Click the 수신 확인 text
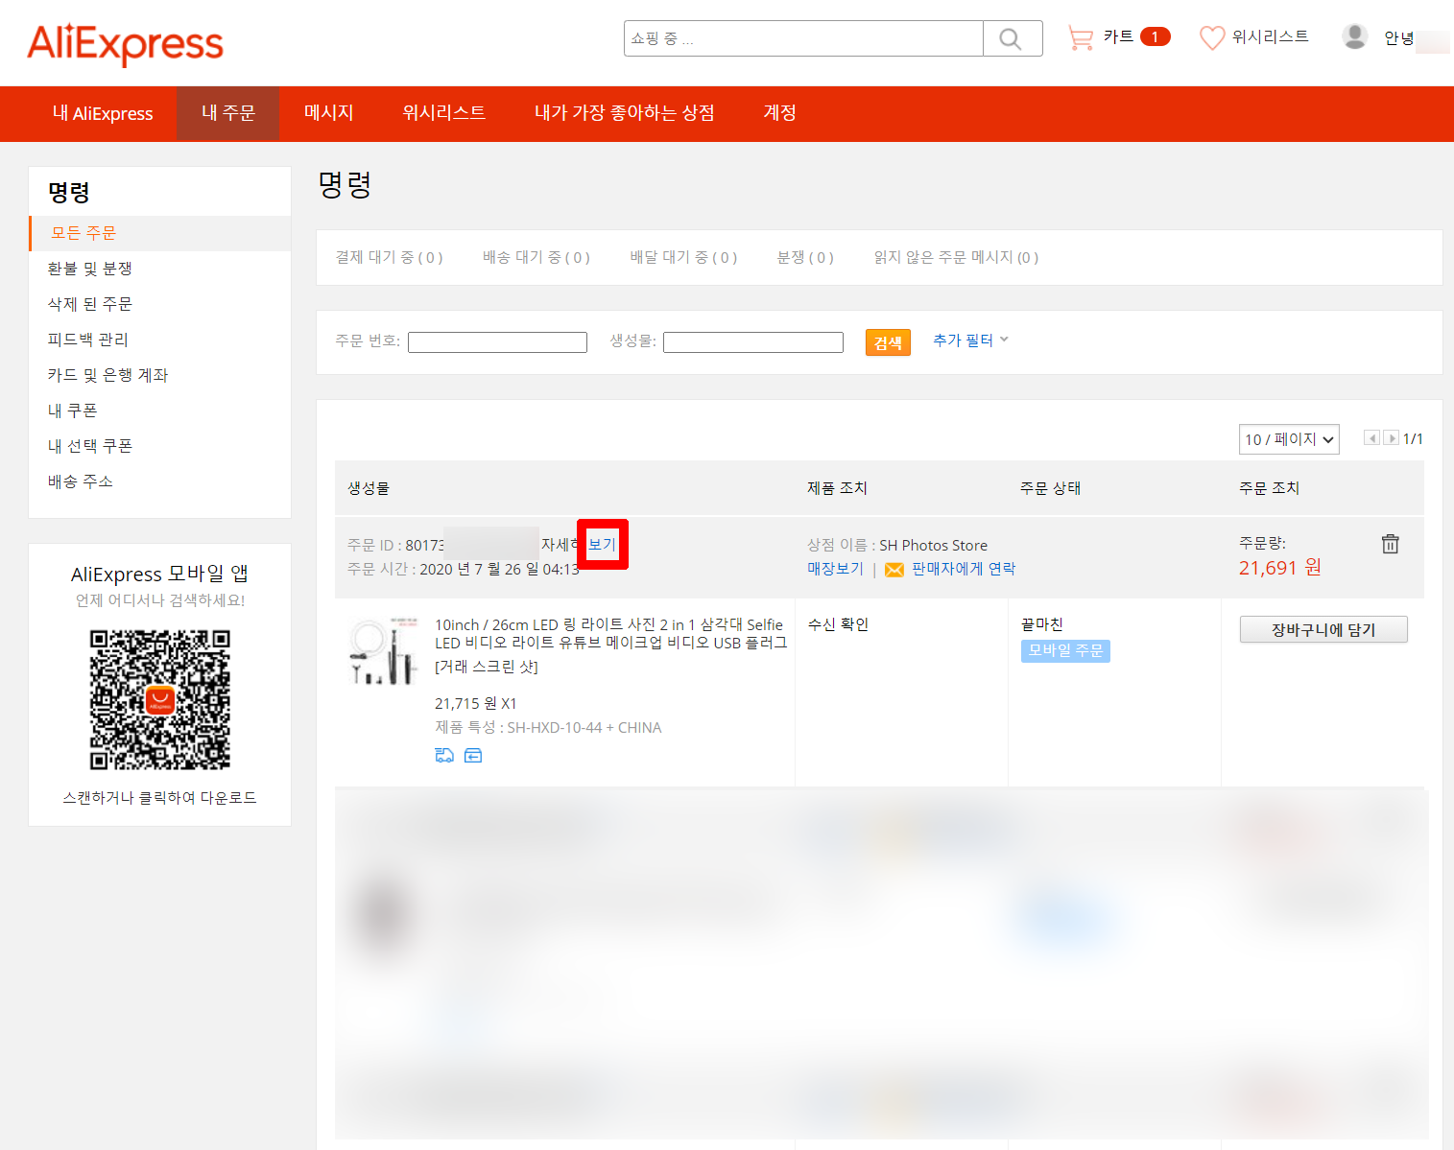1454x1150 pixels. (838, 624)
